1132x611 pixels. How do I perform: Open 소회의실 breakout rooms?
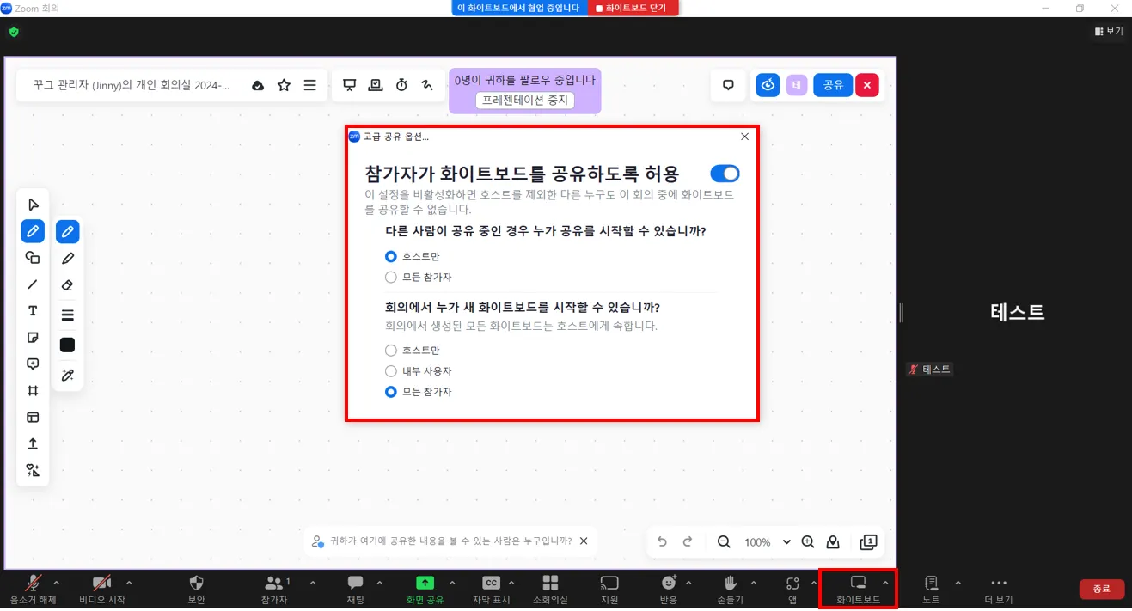[x=550, y=590]
